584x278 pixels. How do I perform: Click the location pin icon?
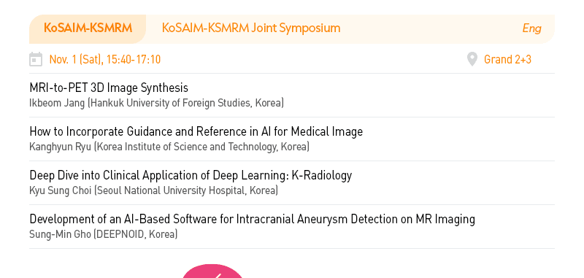click(x=472, y=59)
